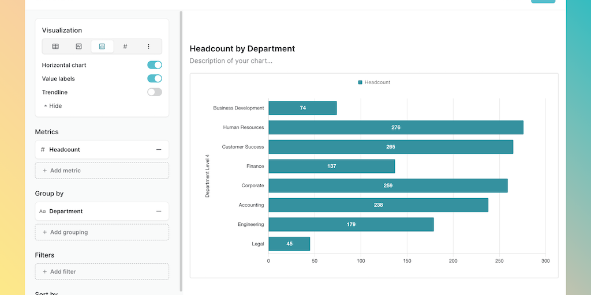Select the bar chart visualization icon

102,47
